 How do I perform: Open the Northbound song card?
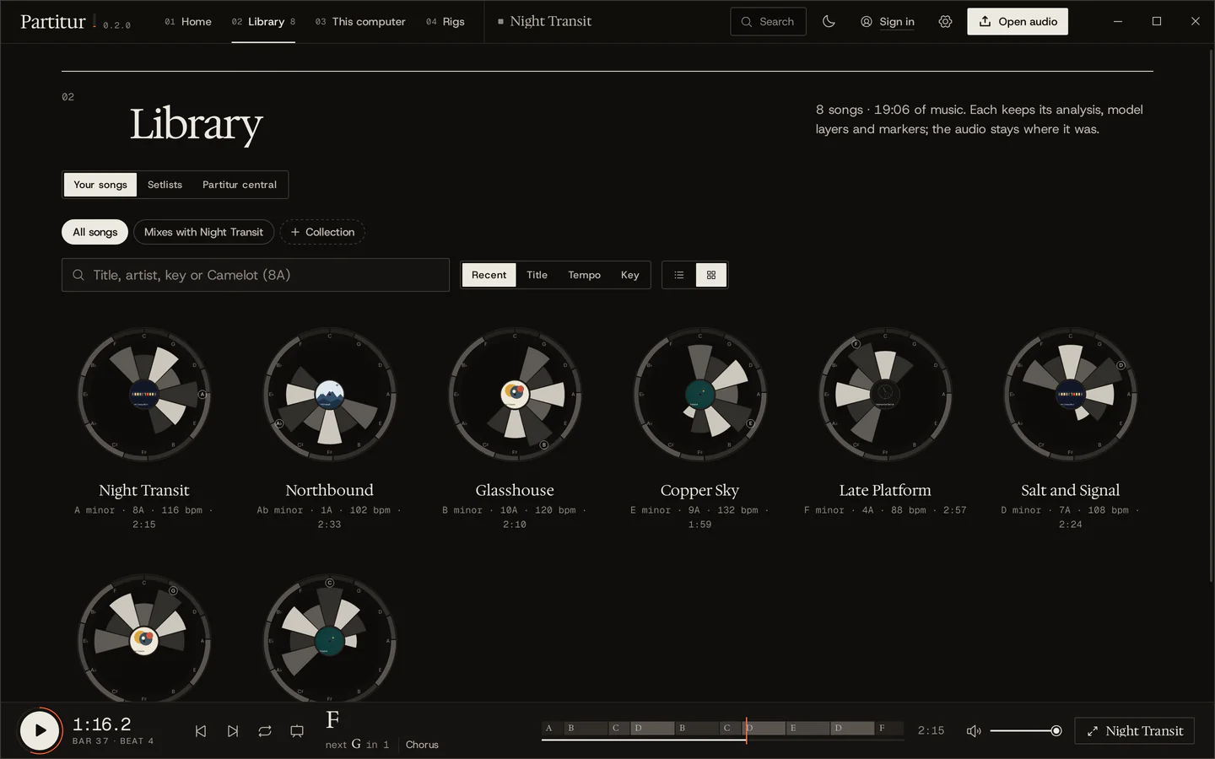[329, 429]
